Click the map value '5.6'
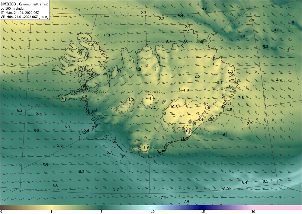This screenshot has height=214, width=302. [60, 145]
